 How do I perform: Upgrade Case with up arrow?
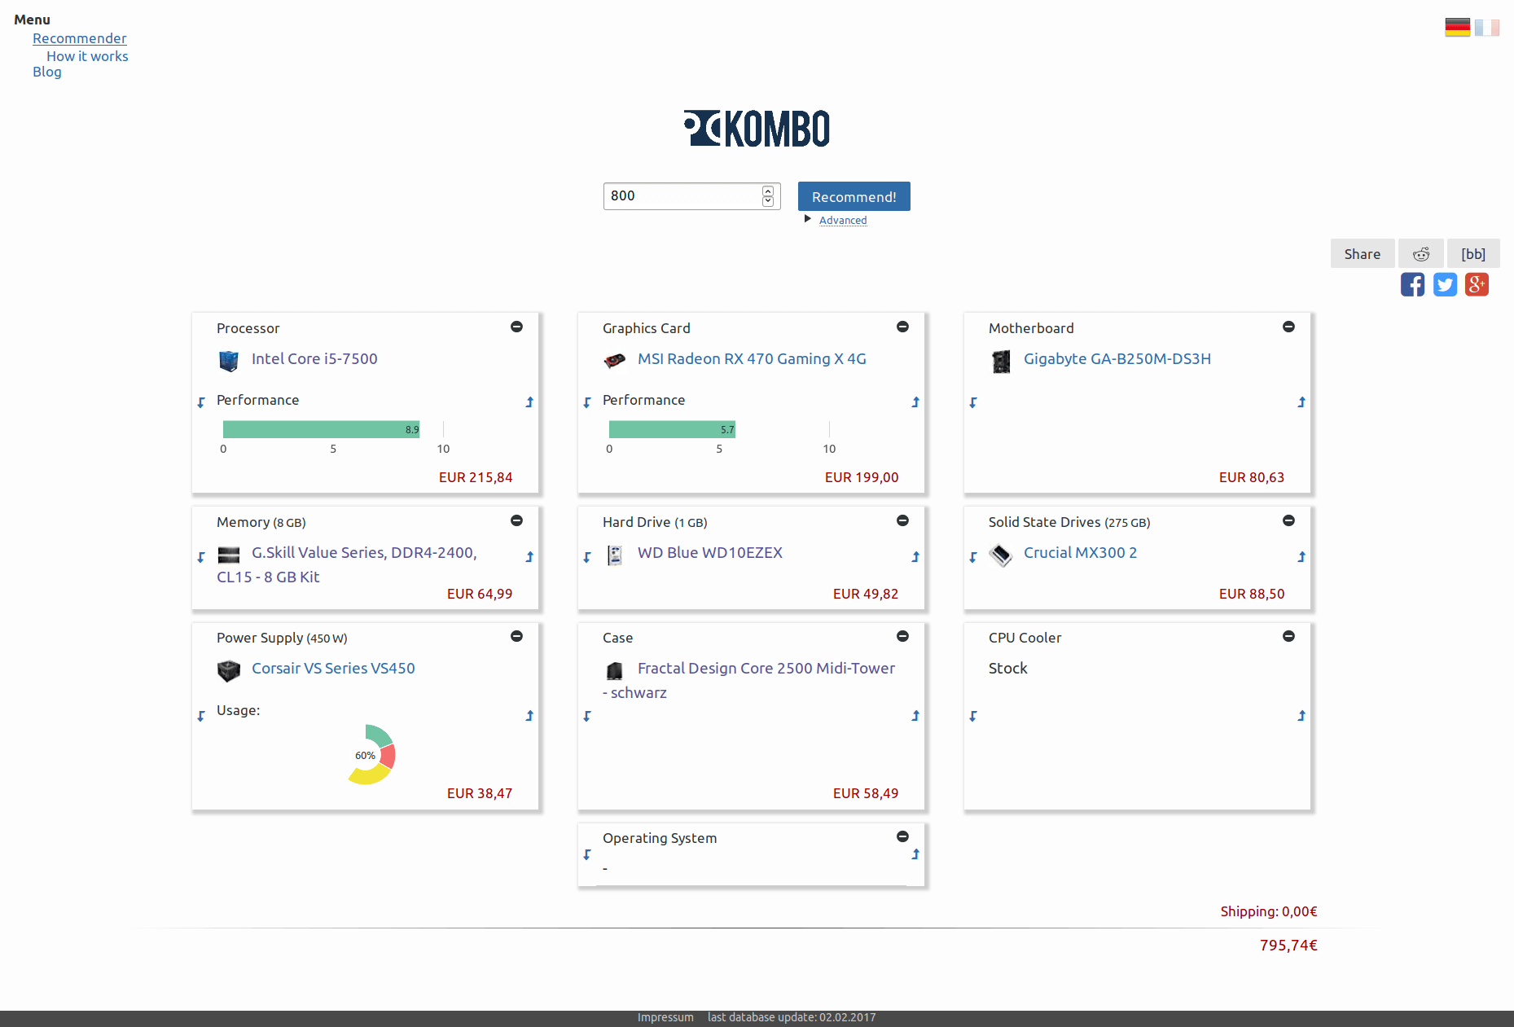(915, 716)
